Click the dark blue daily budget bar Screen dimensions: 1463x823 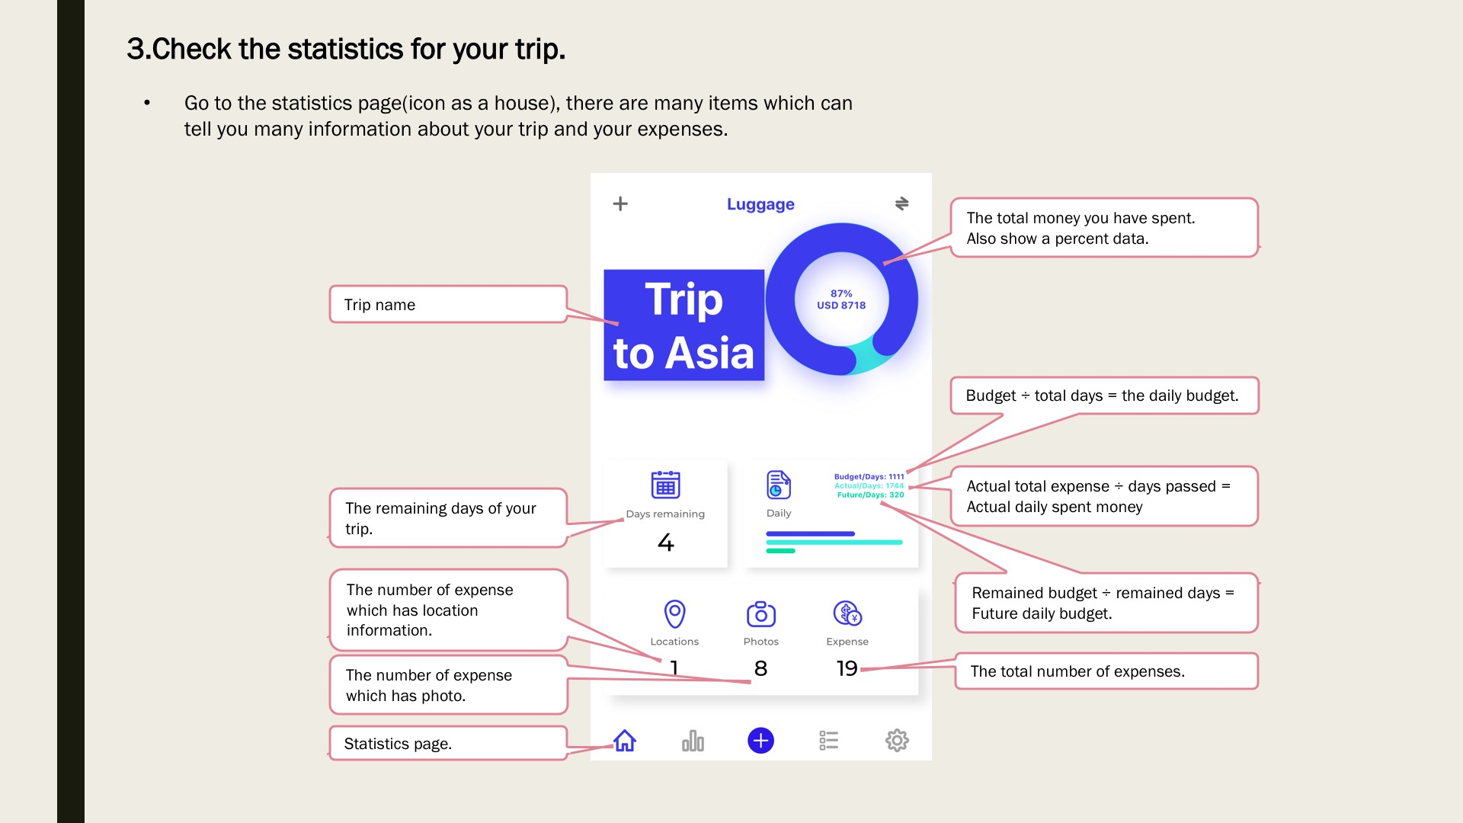(810, 533)
